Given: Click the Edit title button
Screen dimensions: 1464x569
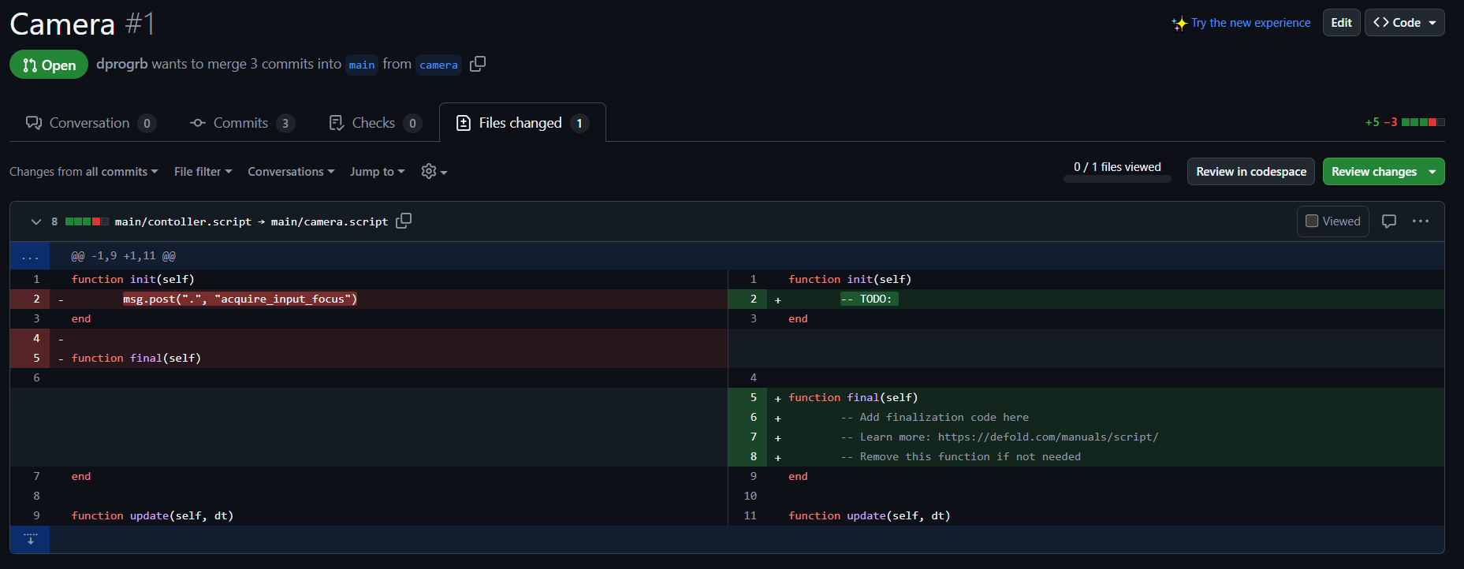Looking at the screenshot, I should 1342,23.
